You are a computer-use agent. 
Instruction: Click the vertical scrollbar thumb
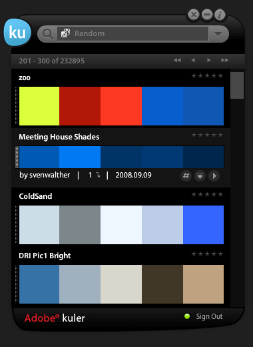point(237,85)
